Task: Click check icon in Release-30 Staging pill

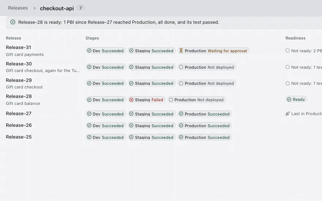Action: (131, 67)
